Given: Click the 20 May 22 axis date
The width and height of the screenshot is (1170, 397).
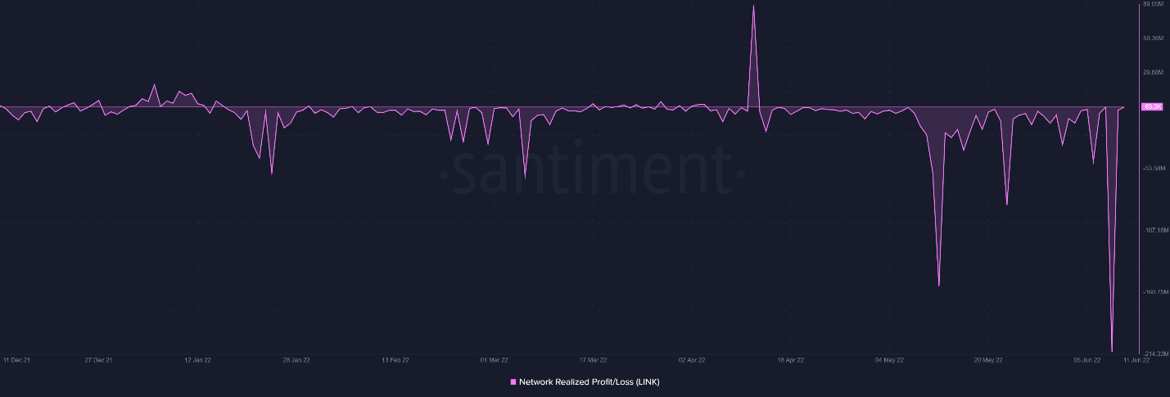Looking at the screenshot, I should (x=988, y=359).
